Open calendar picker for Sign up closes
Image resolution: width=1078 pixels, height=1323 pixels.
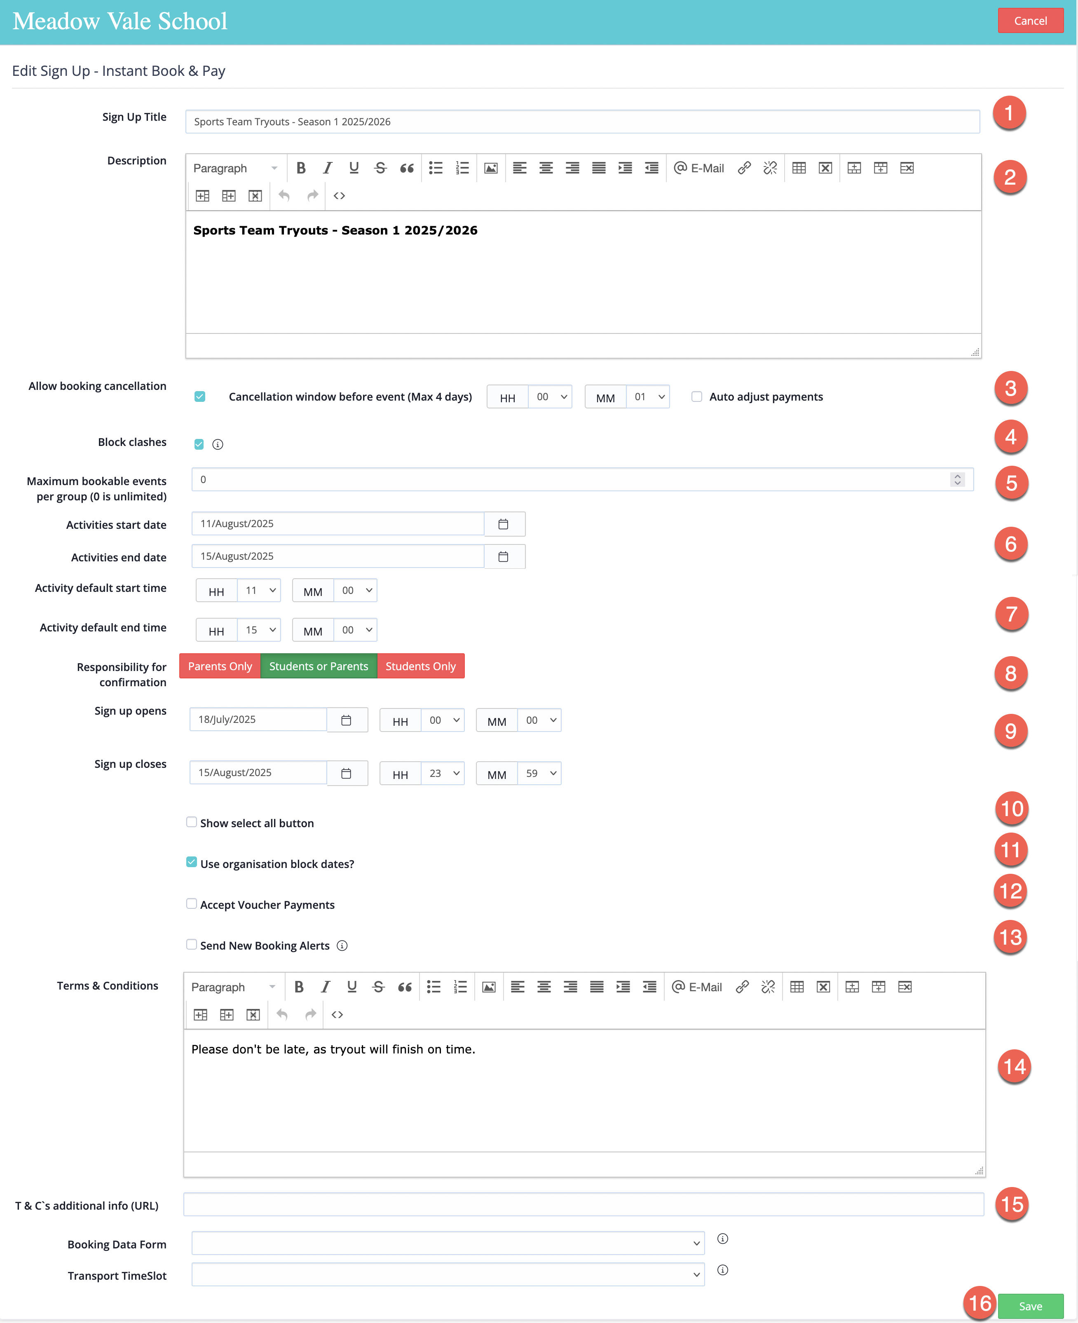click(347, 773)
